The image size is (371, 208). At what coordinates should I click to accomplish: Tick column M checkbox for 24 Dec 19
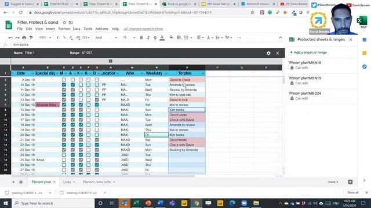tap(64, 155)
